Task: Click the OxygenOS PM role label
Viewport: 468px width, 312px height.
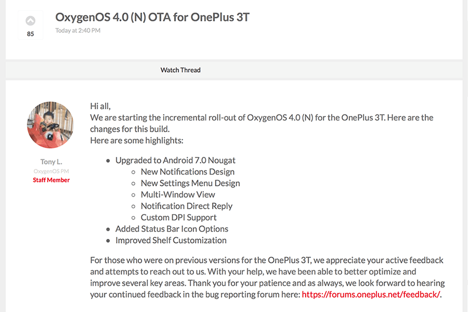Action: (50, 171)
